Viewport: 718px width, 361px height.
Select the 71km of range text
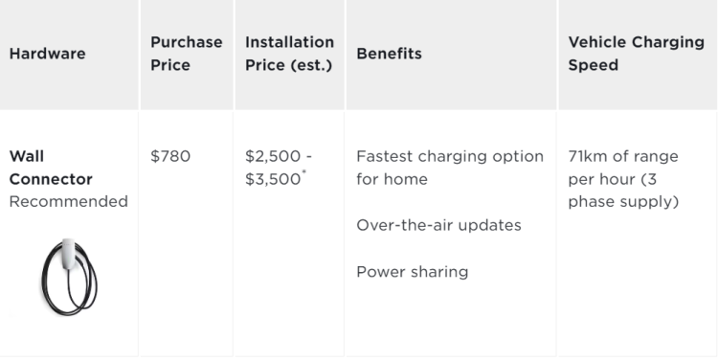pos(623,157)
